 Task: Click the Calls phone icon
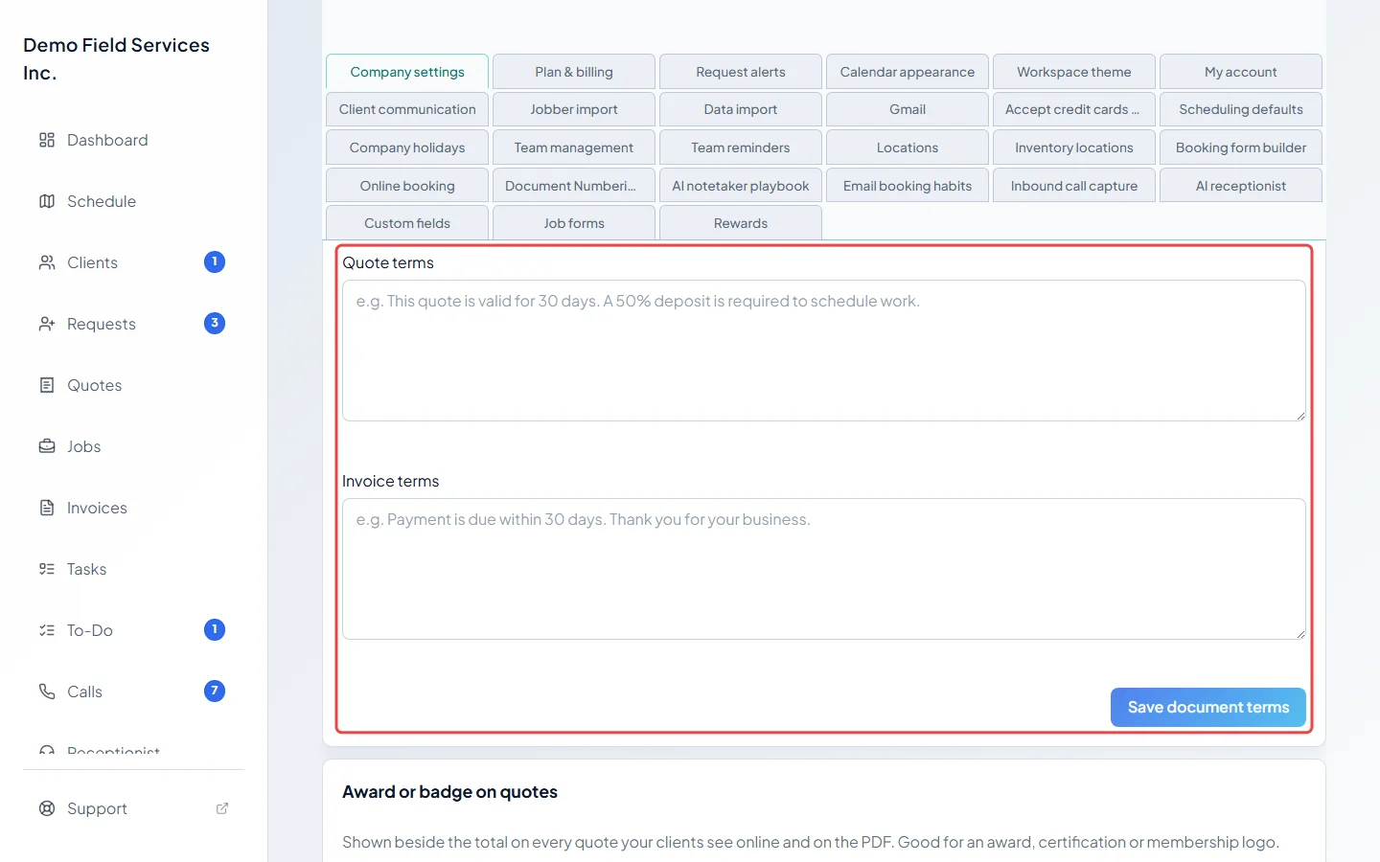tap(47, 692)
